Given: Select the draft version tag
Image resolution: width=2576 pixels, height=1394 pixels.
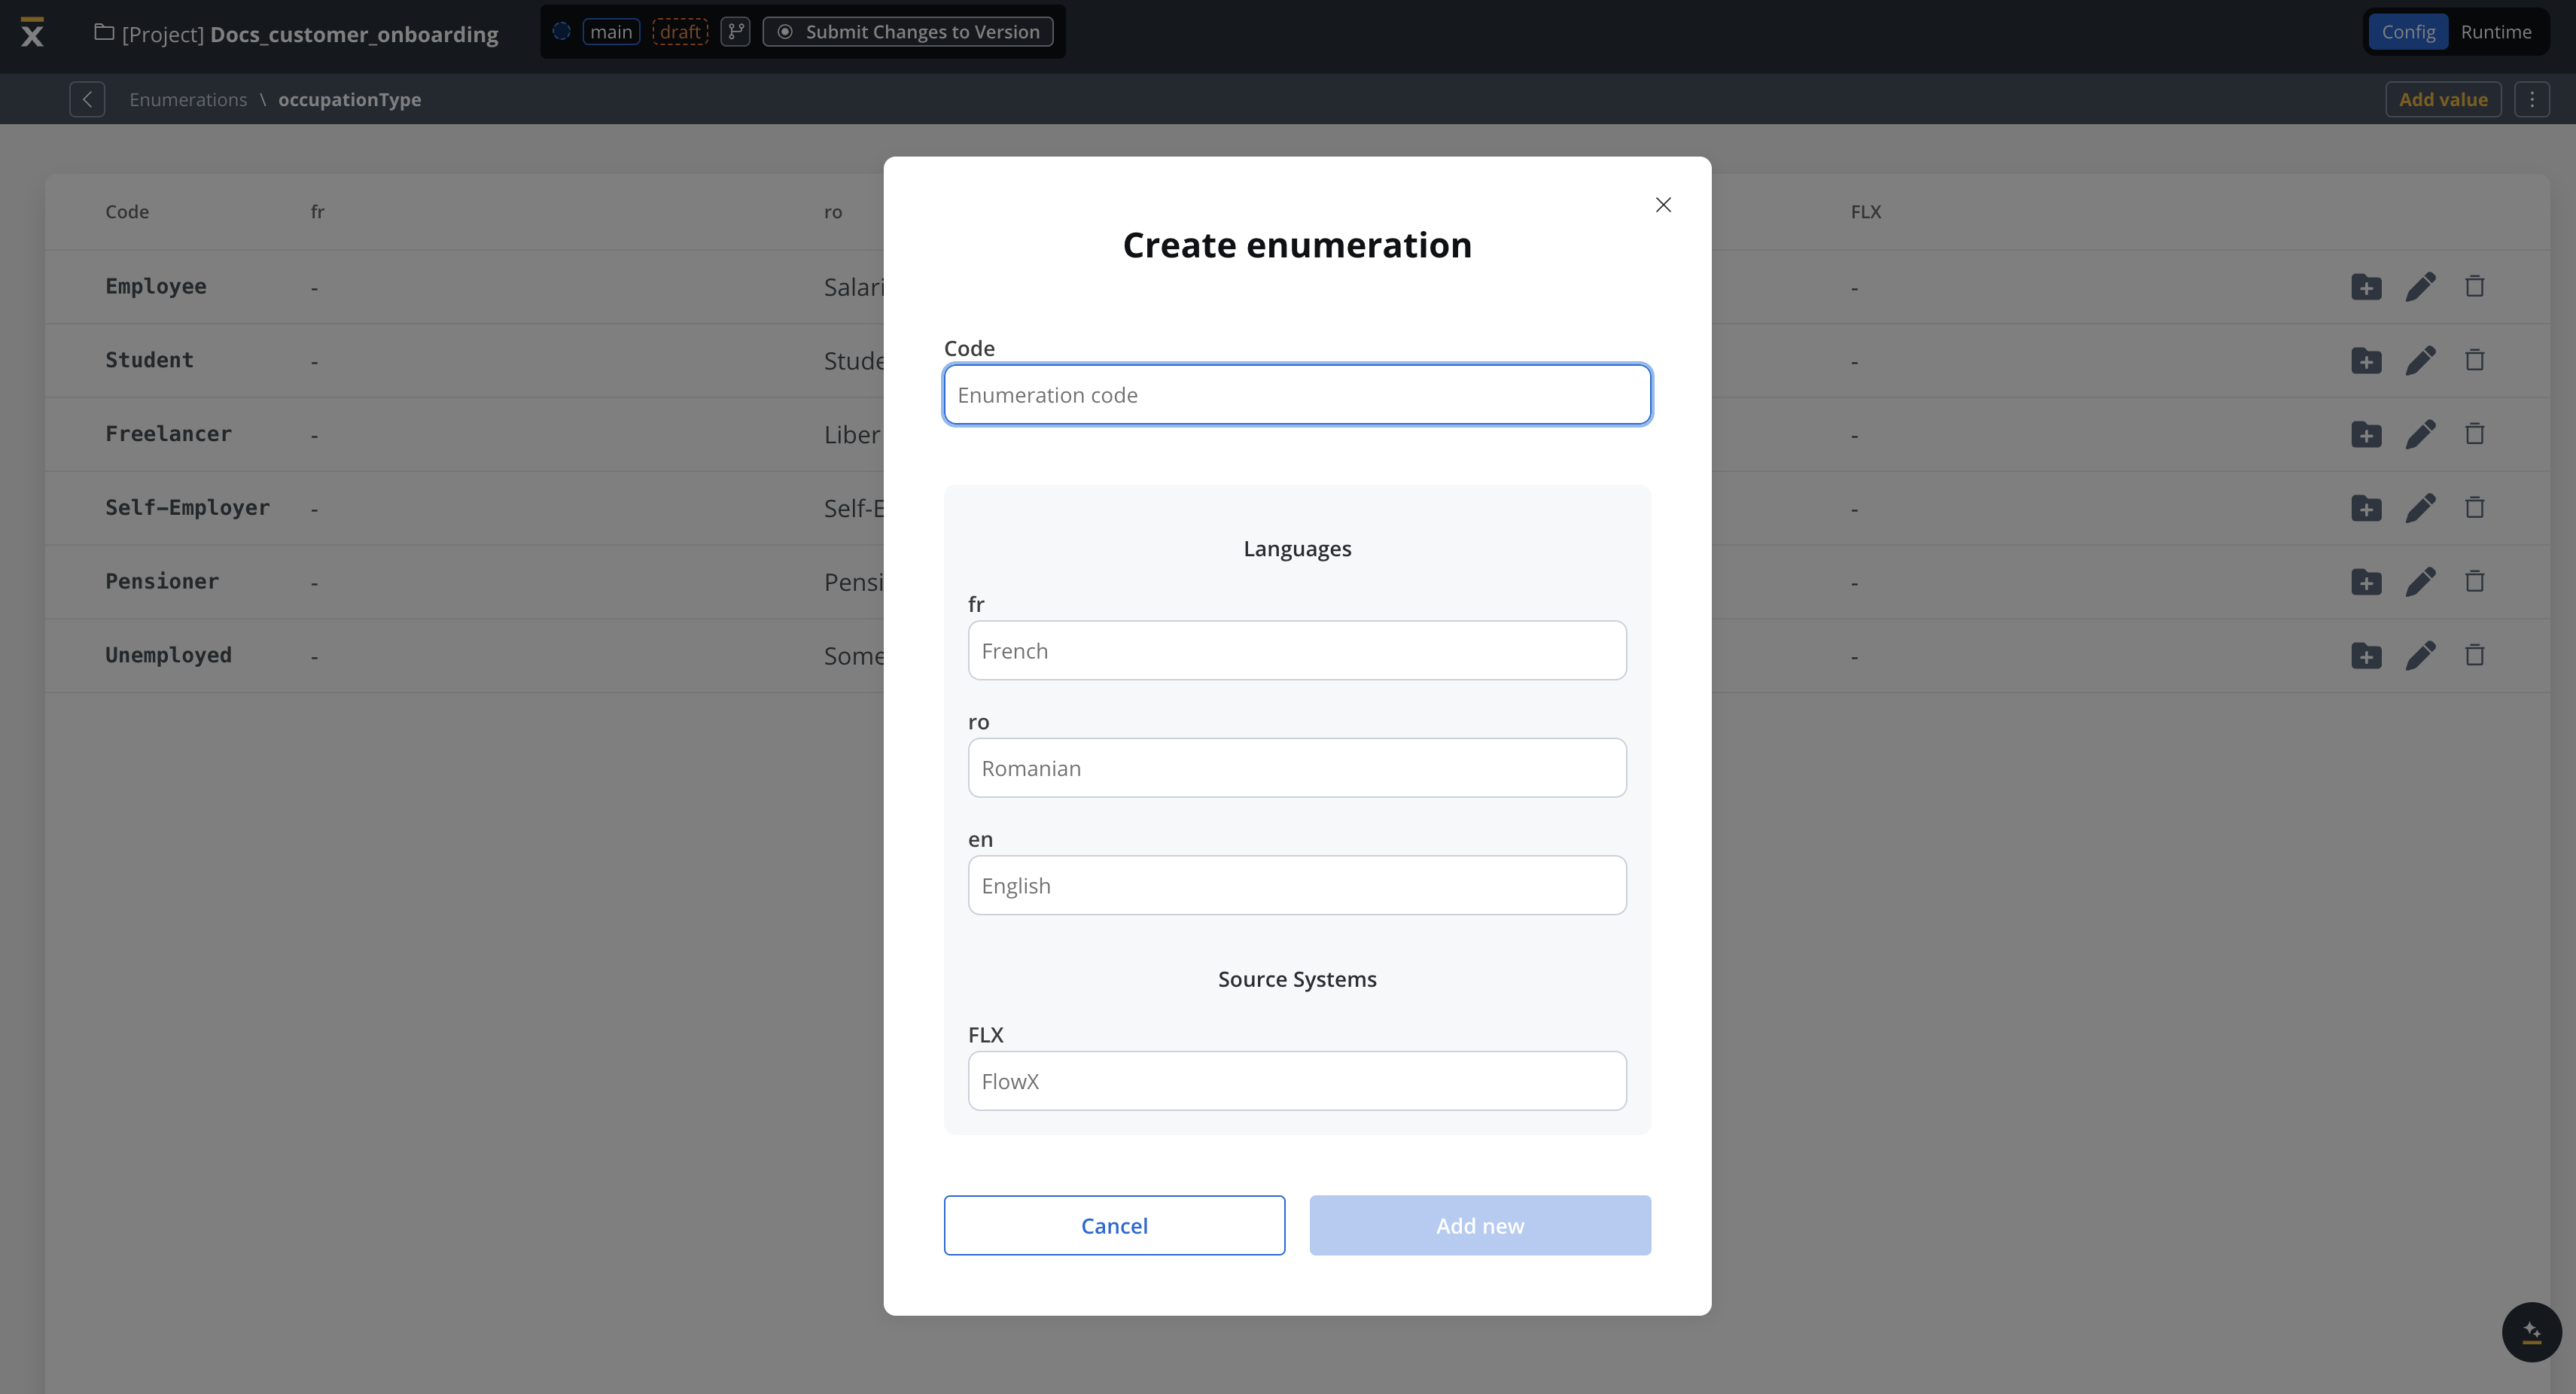Looking at the screenshot, I should (x=680, y=32).
